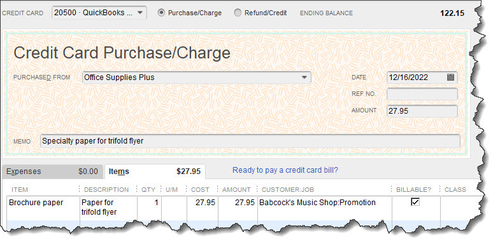The image size is (500, 249).
Task: Switch to the Expenses tab
Action: (x=52, y=172)
